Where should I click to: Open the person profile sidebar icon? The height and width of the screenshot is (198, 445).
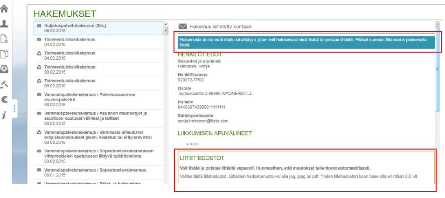click(x=4, y=24)
